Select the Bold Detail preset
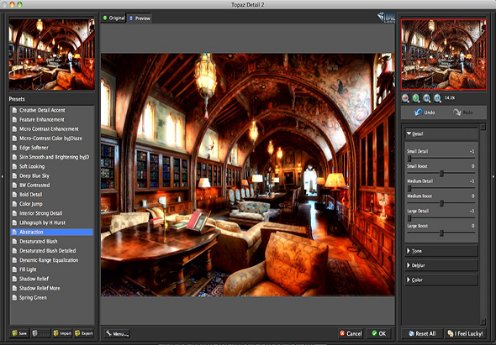 [52, 195]
